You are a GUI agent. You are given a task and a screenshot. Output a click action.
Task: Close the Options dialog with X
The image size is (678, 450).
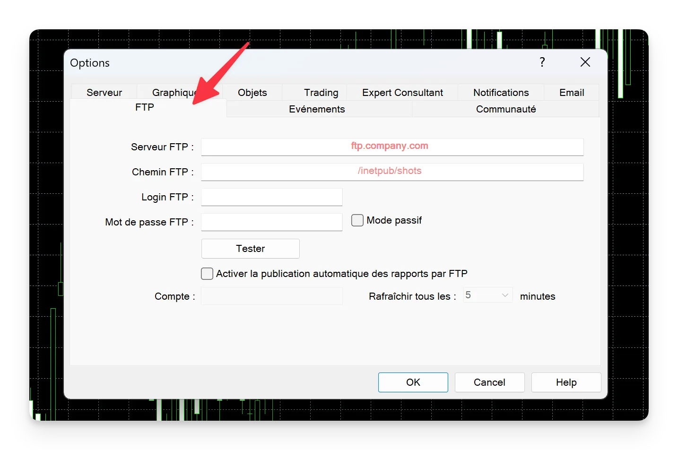pos(585,62)
